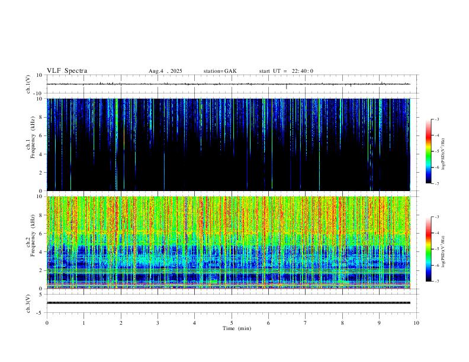
Task: Click the "-5" tick of lower colorbar
Action: [437, 249]
